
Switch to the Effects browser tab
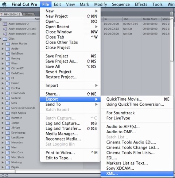tap(28, 15)
